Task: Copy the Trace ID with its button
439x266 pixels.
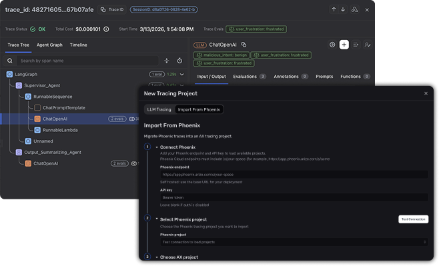Action: pyautogui.click(x=112, y=9)
